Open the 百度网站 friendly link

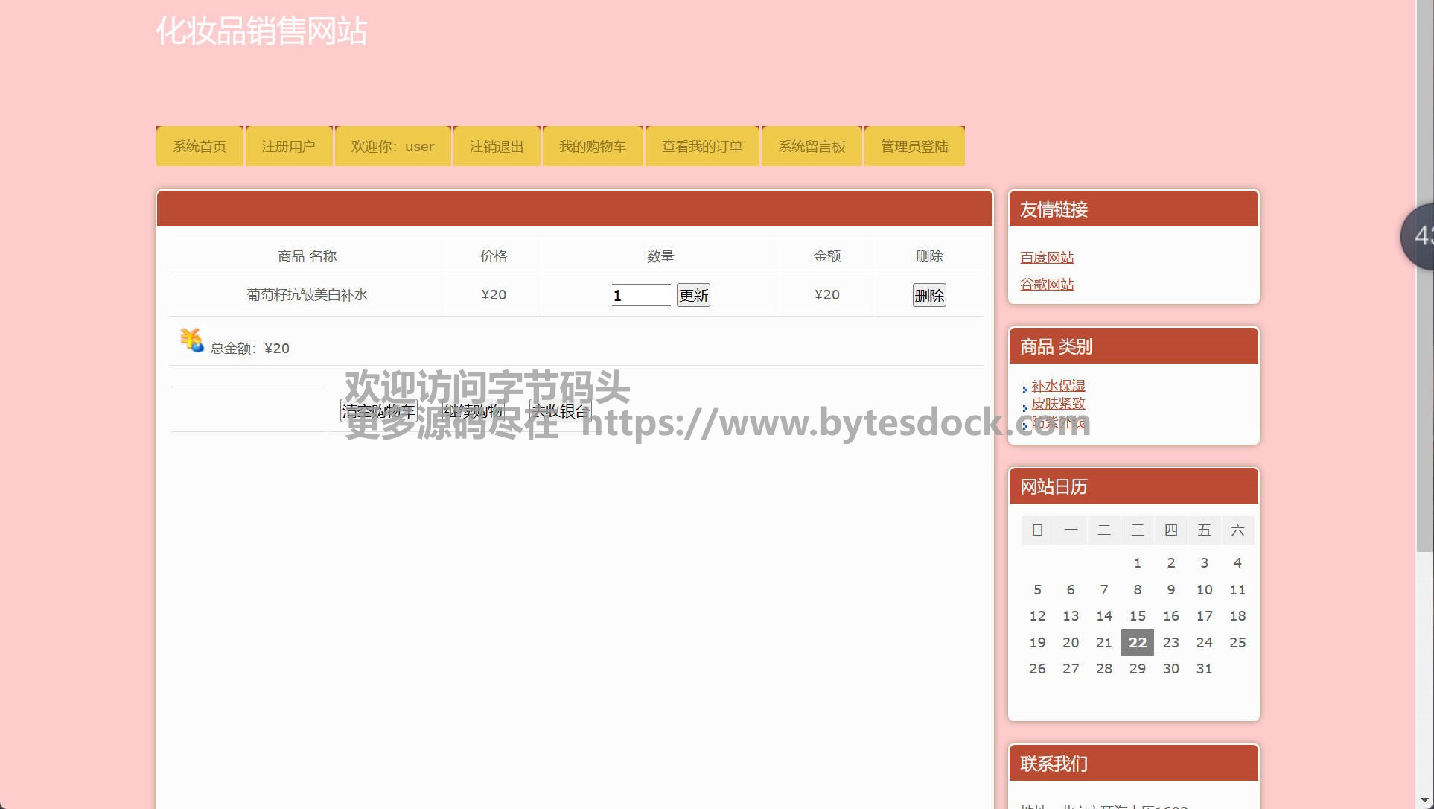[1047, 258]
